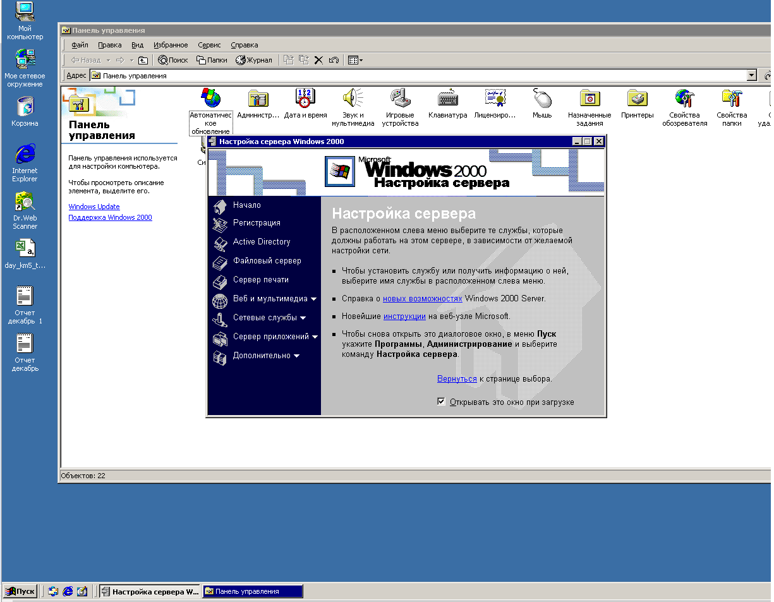Follow новых возможностях link
This screenshot has width=774, height=602.
pos(423,298)
